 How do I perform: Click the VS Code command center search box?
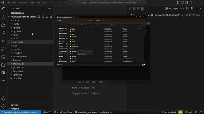coord(106,3)
